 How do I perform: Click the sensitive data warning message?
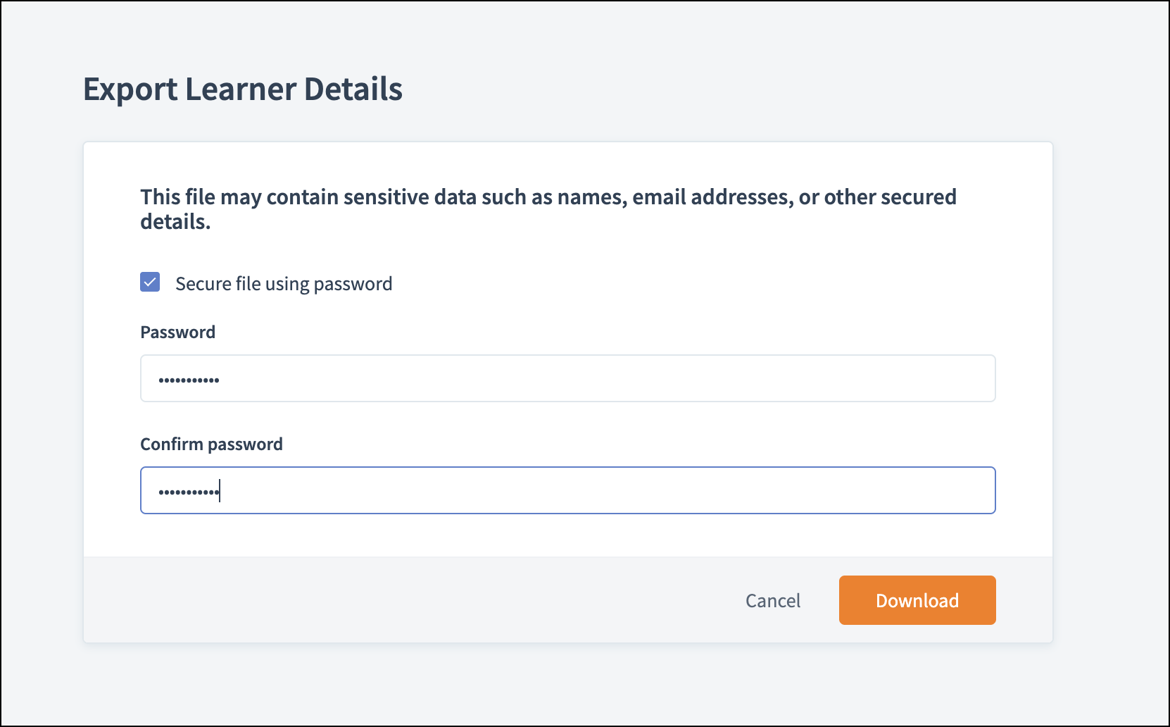click(548, 197)
